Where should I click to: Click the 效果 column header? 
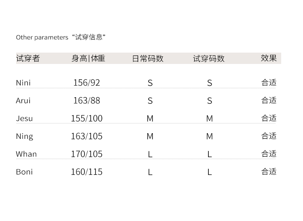[269, 58]
